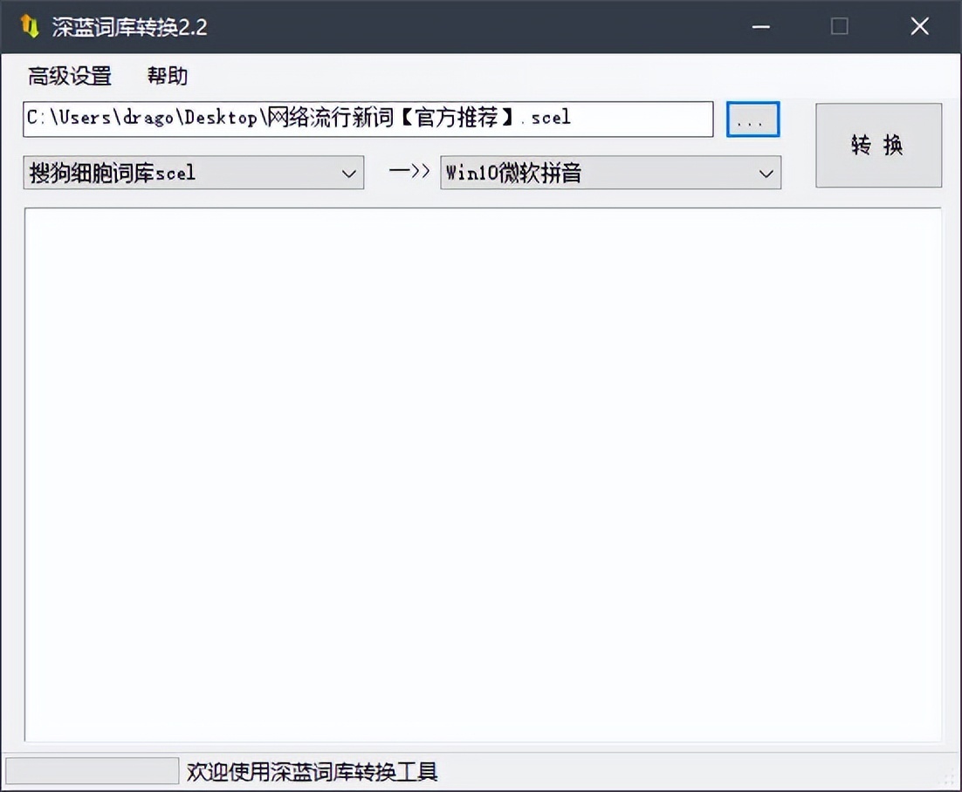Expand the 搜狗细胞词库scel source dropdown
This screenshot has width=962, height=792.
pyautogui.click(x=193, y=173)
